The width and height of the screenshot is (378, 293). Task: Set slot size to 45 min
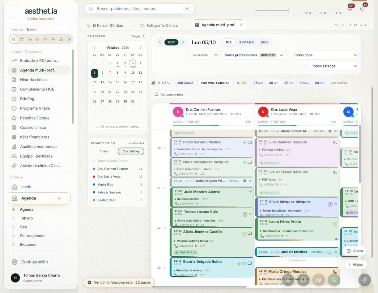(x=289, y=83)
